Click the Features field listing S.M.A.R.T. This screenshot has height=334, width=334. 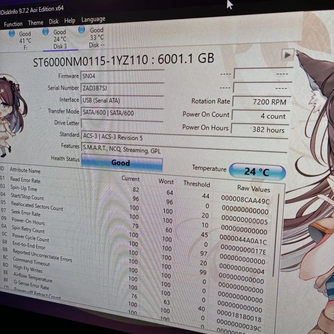[x=184, y=150]
